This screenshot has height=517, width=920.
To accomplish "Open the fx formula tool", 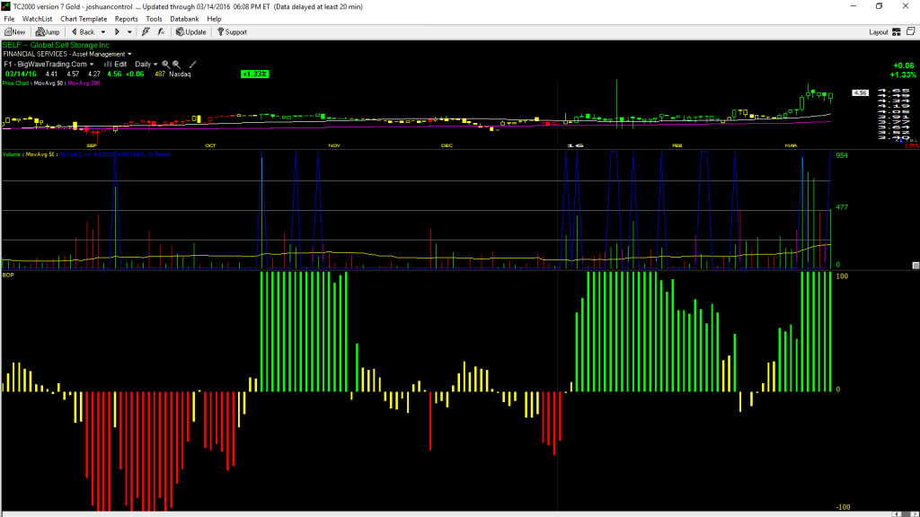I will [161, 32].
